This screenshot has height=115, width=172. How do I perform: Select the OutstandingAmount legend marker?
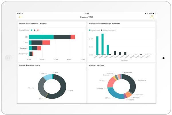[101, 30]
